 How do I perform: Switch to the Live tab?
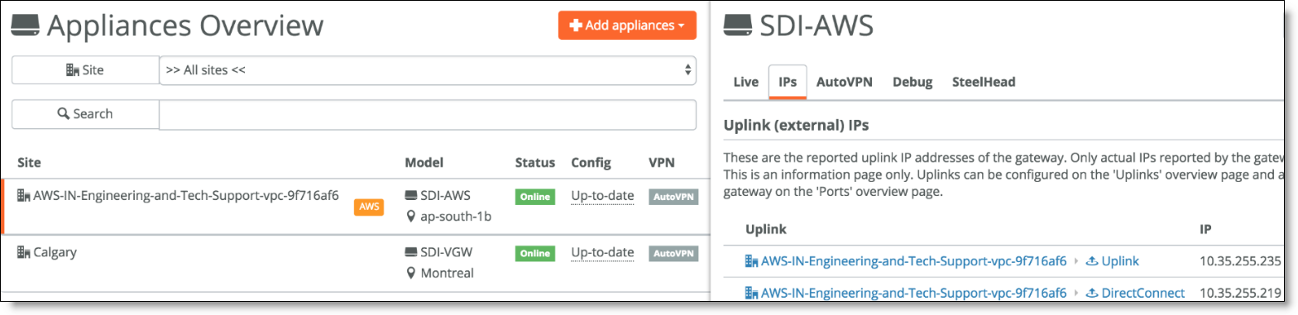(745, 82)
